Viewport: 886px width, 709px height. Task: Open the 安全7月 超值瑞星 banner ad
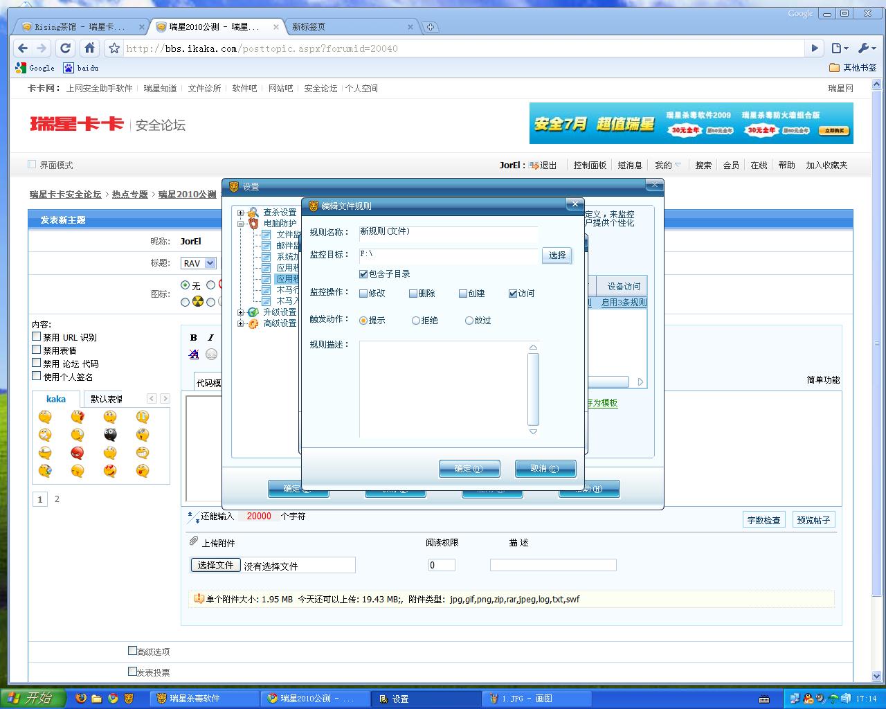click(x=691, y=123)
